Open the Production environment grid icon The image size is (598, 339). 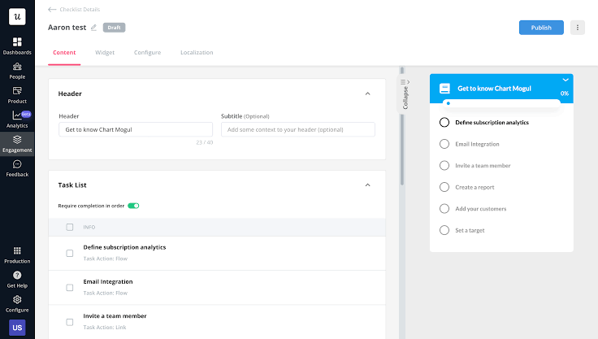click(17, 251)
